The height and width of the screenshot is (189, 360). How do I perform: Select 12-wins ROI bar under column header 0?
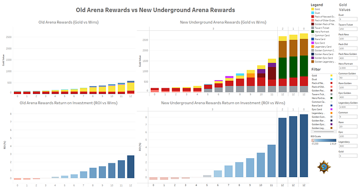point(304,146)
